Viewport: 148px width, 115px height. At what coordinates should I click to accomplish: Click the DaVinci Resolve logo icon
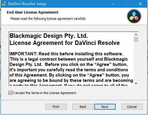(x=134, y=16)
